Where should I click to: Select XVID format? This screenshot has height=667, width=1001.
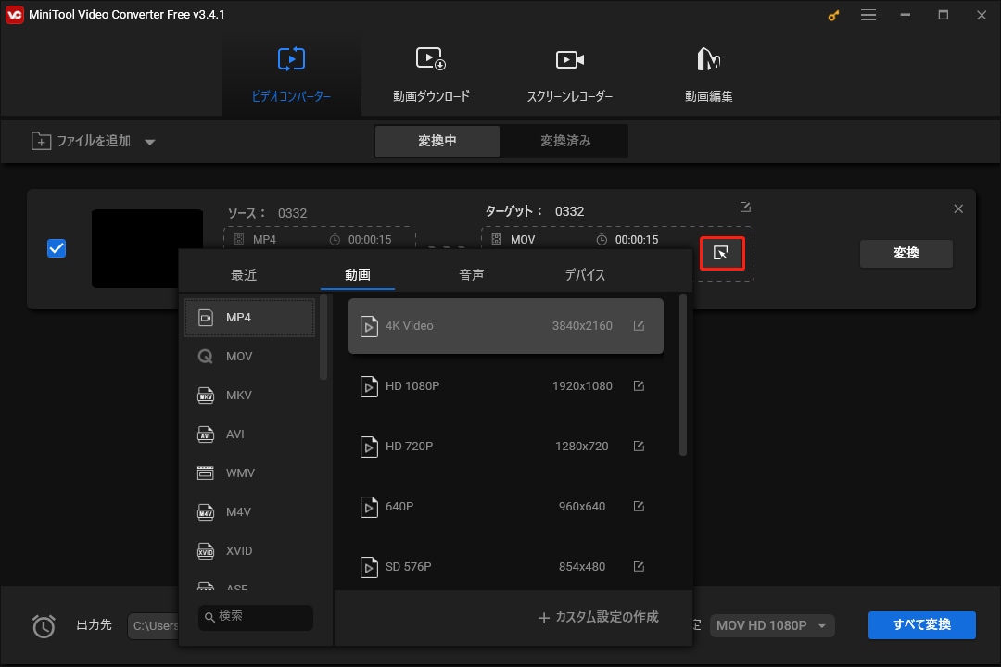pos(249,551)
